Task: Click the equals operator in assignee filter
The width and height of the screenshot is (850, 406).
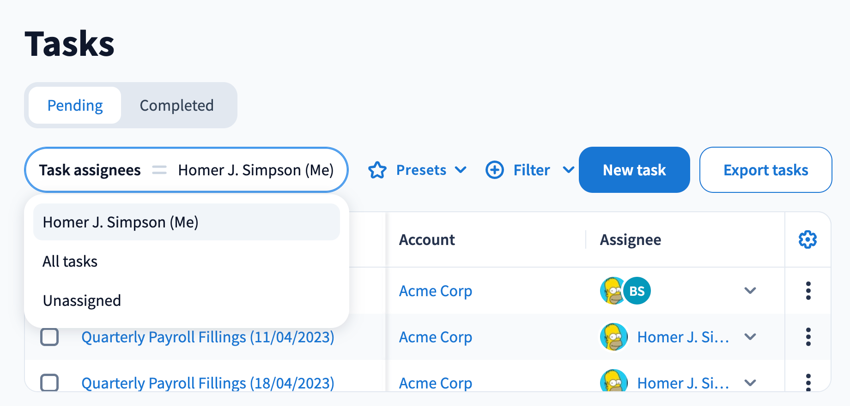Action: (159, 170)
